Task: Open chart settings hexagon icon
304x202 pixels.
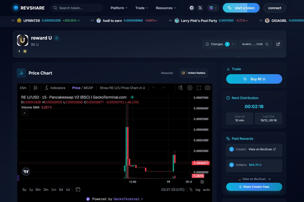Action: click(190, 88)
